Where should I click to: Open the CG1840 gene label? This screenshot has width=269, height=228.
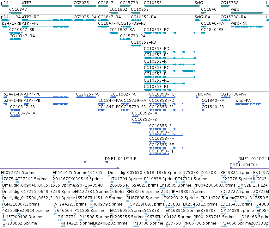pos(209,9)
